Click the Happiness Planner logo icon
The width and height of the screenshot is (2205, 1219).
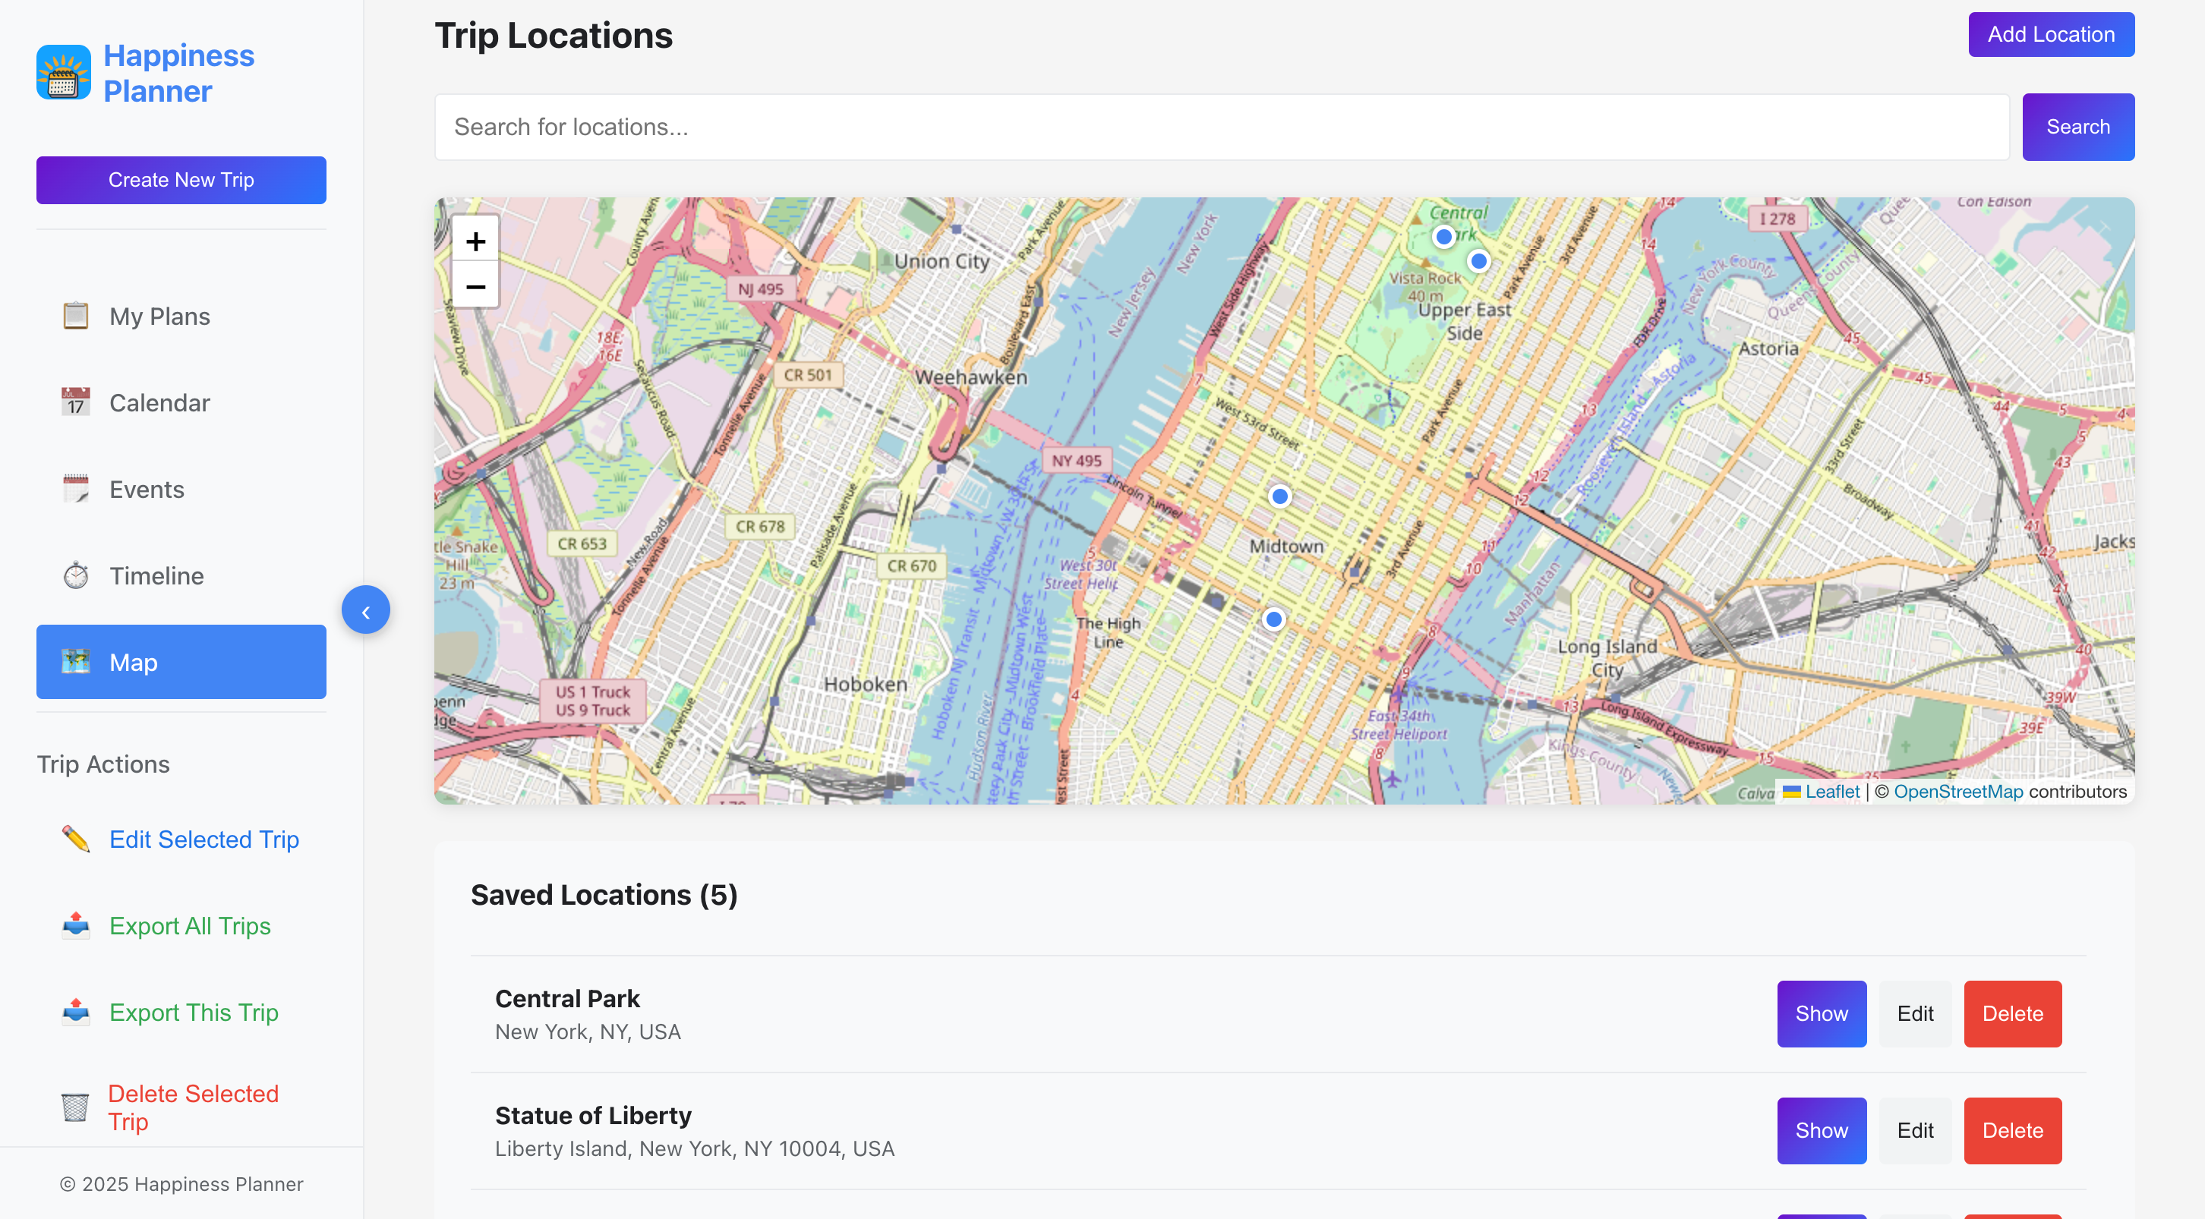coord(63,73)
